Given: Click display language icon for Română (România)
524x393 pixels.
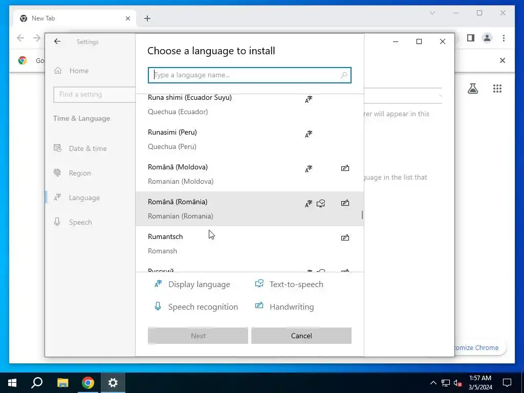Looking at the screenshot, I should 309,204.
